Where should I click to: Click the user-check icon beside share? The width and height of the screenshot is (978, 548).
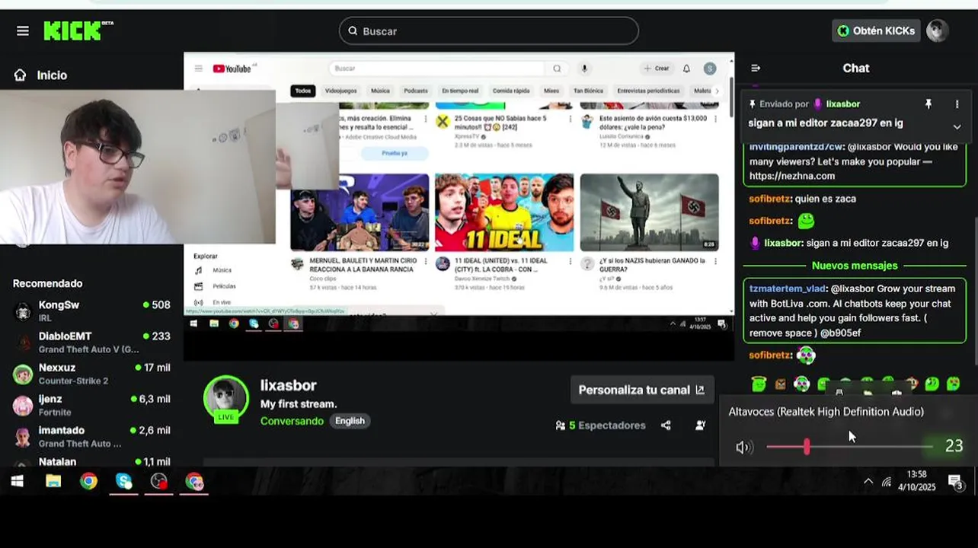(700, 425)
